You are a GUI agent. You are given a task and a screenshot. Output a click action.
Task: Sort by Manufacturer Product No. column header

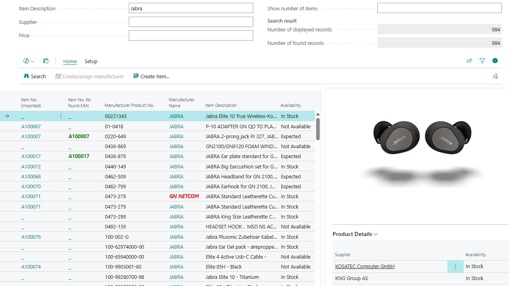pyautogui.click(x=129, y=105)
